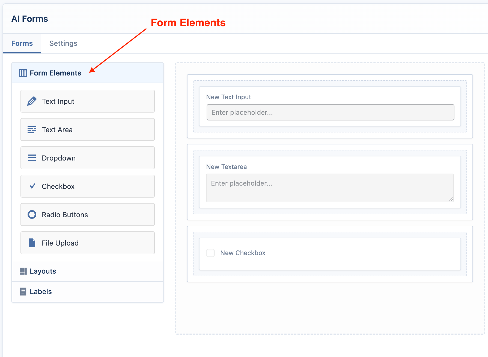This screenshot has width=488, height=357.
Task: Switch to the Settings tab
Action: 63,43
